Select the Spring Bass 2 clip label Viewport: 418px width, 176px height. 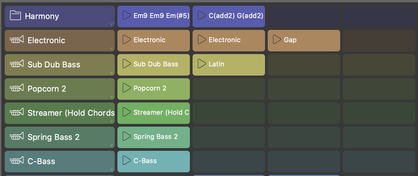tap(155, 137)
